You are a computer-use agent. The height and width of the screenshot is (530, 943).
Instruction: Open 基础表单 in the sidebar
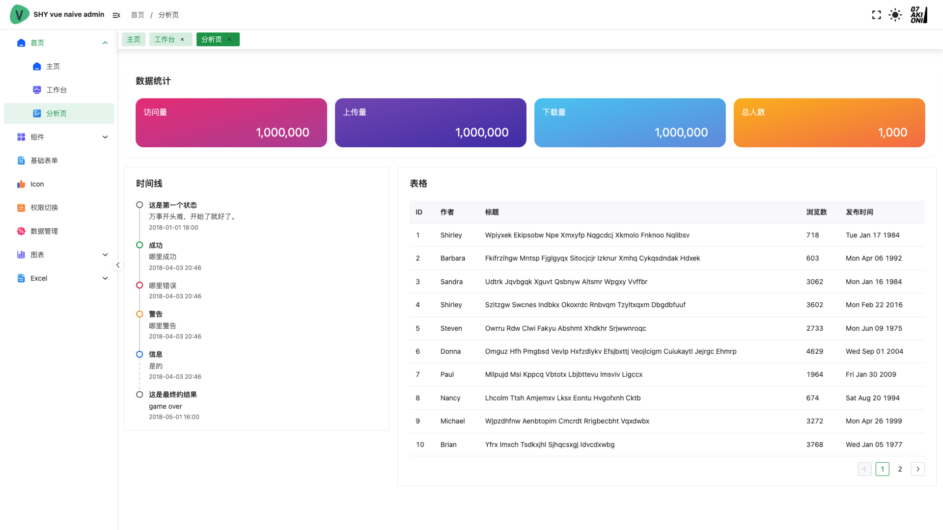59,160
